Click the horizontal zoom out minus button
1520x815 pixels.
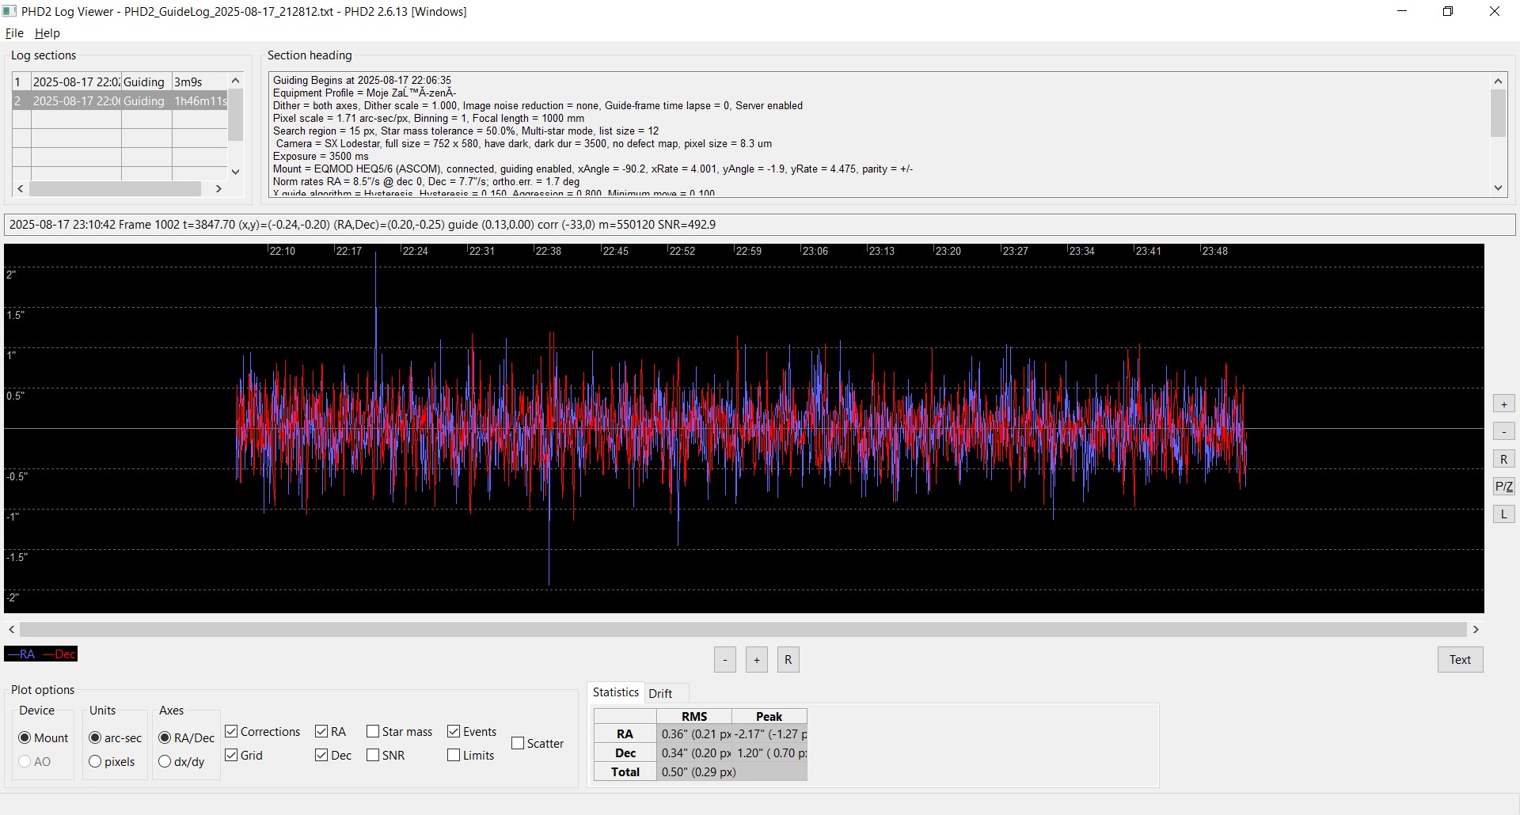pyautogui.click(x=725, y=660)
